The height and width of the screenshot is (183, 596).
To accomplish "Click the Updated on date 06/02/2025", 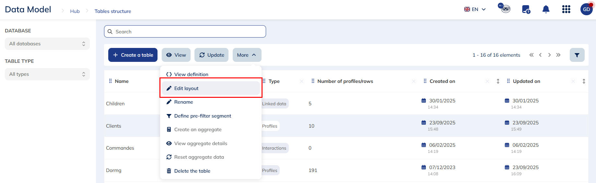I will pos(525,145).
